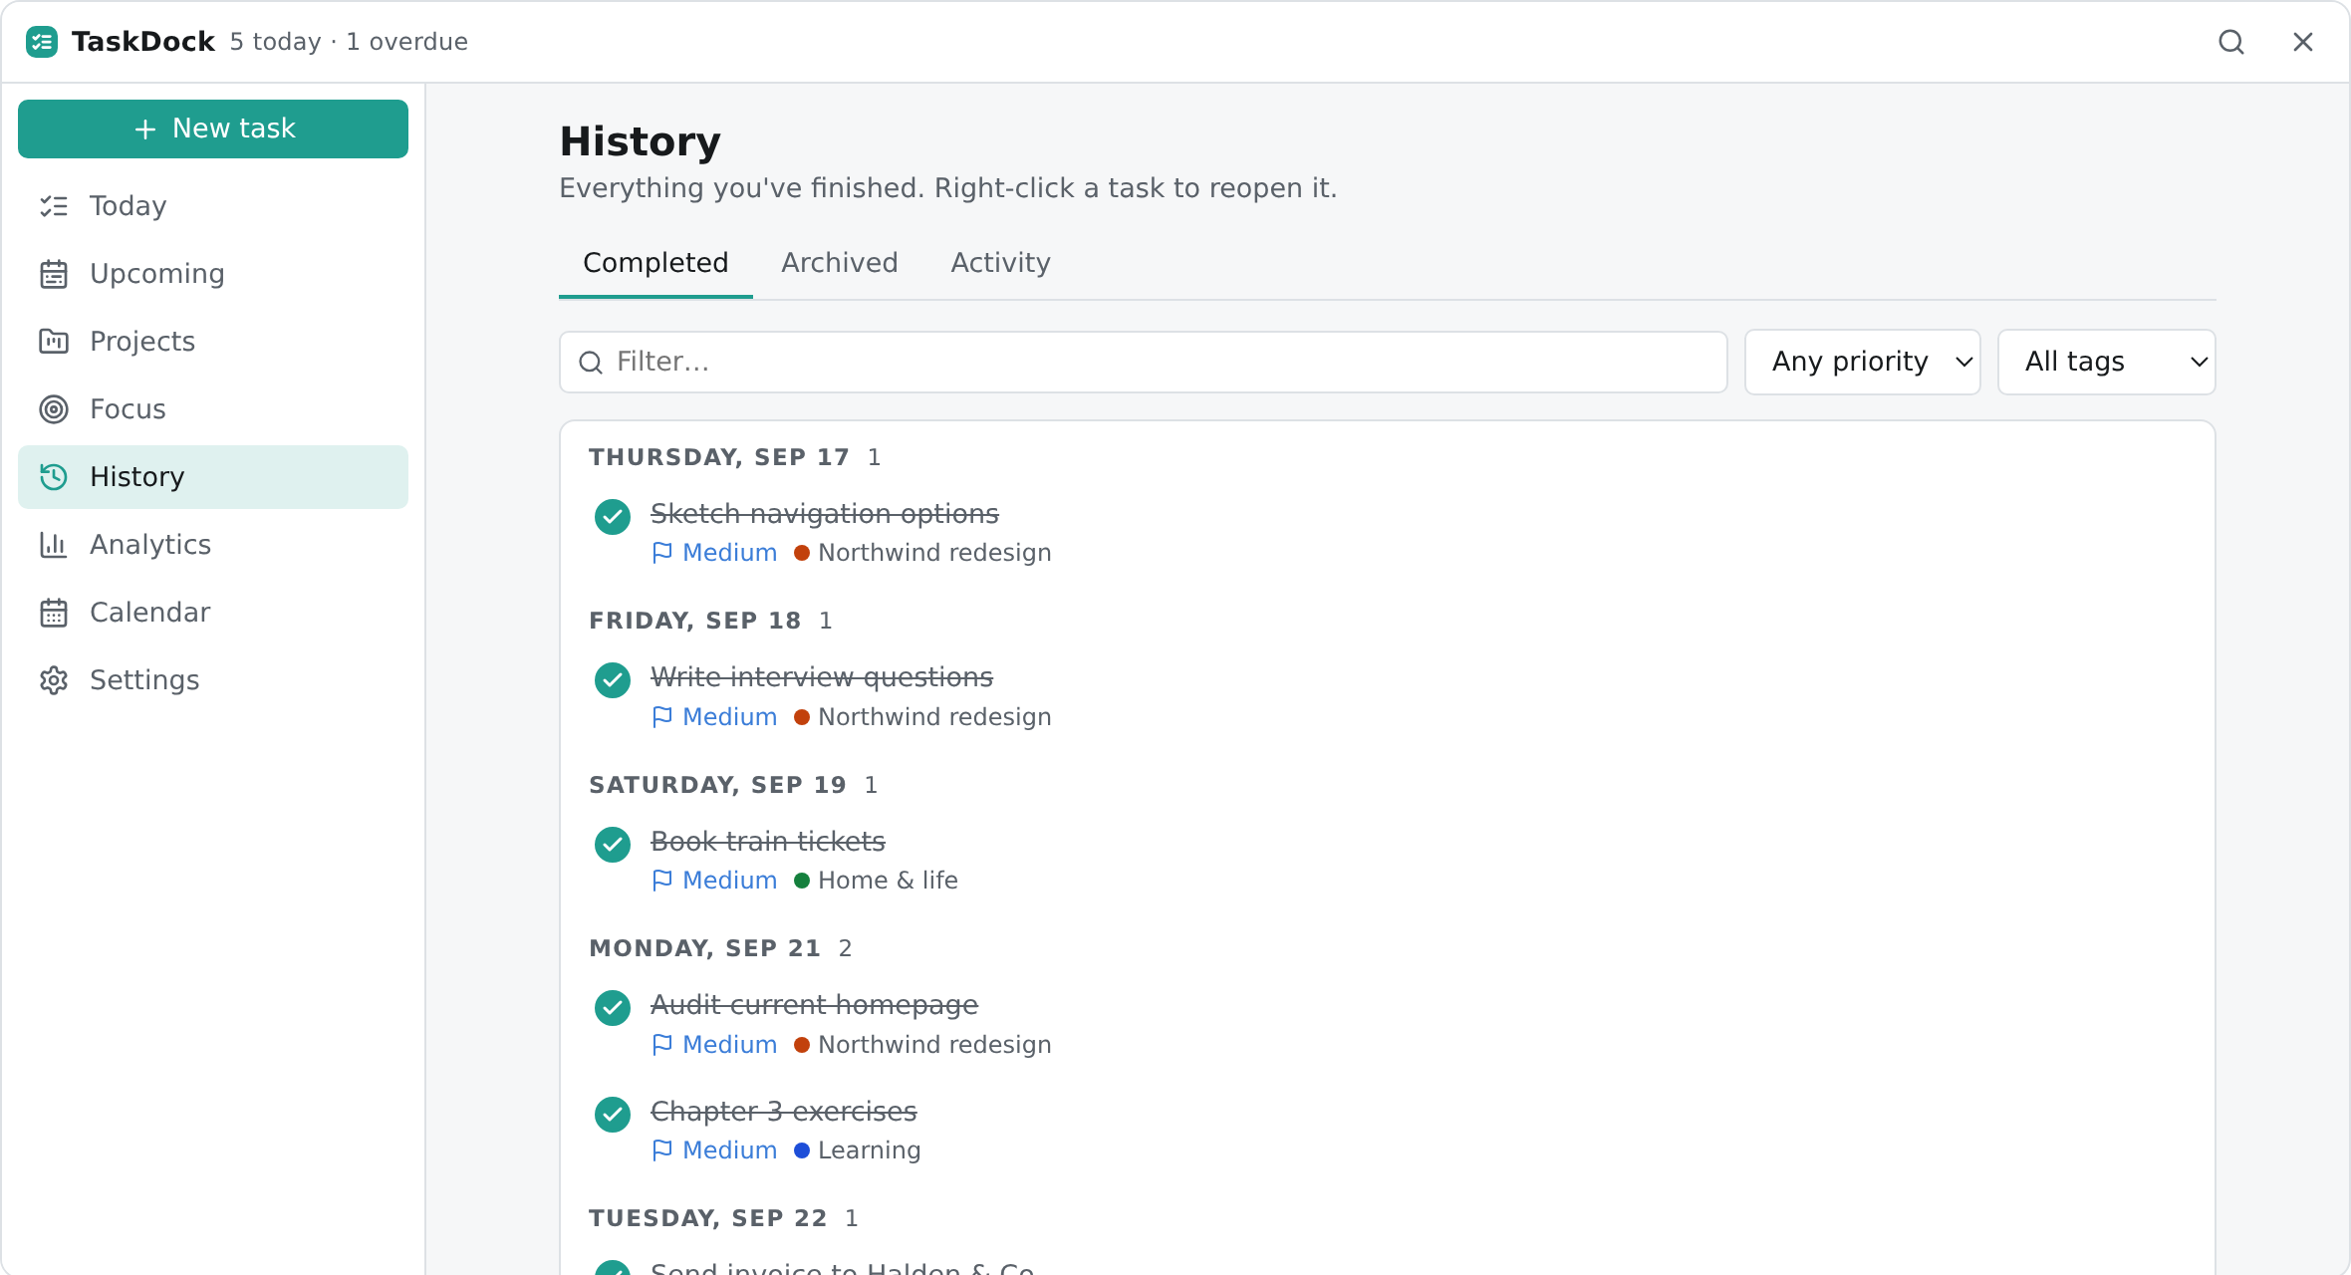
Task: Click Northwind redesign under Write interview questions
Action: click(934, 717)
